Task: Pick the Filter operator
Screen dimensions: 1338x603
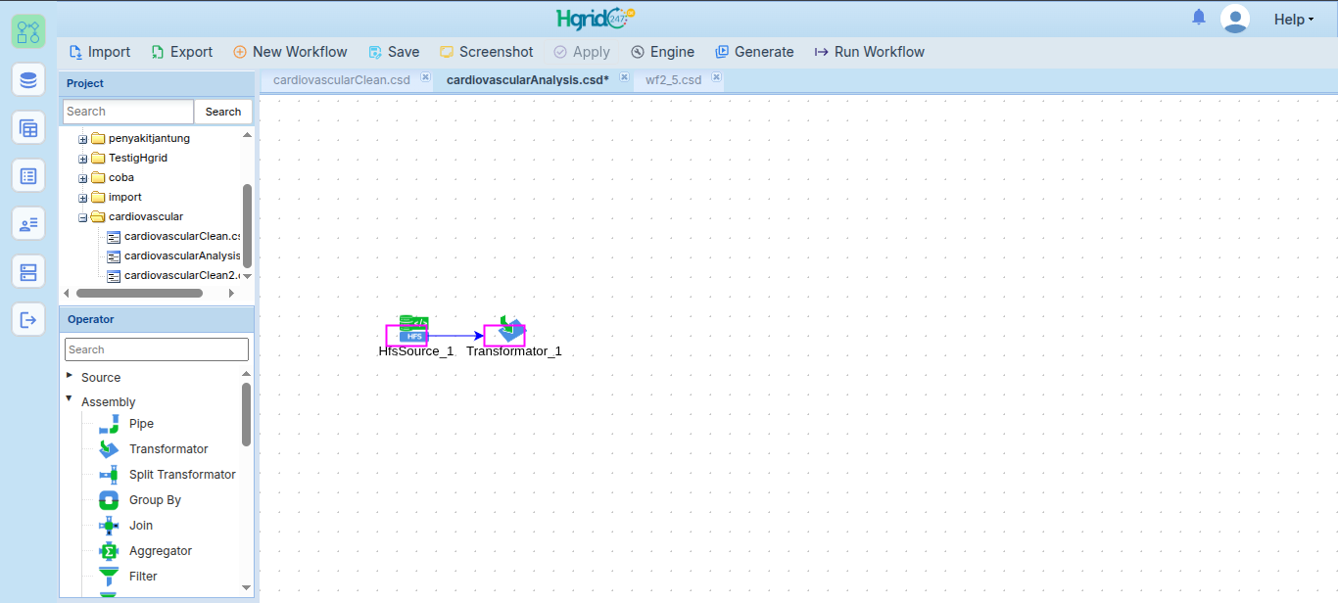Action: pyautogui.click(x=128, y=577)
